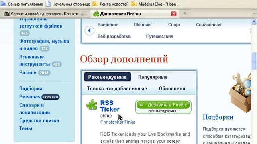Click the 465 count badge
257x144 pixels.
[x=24, y=34]
